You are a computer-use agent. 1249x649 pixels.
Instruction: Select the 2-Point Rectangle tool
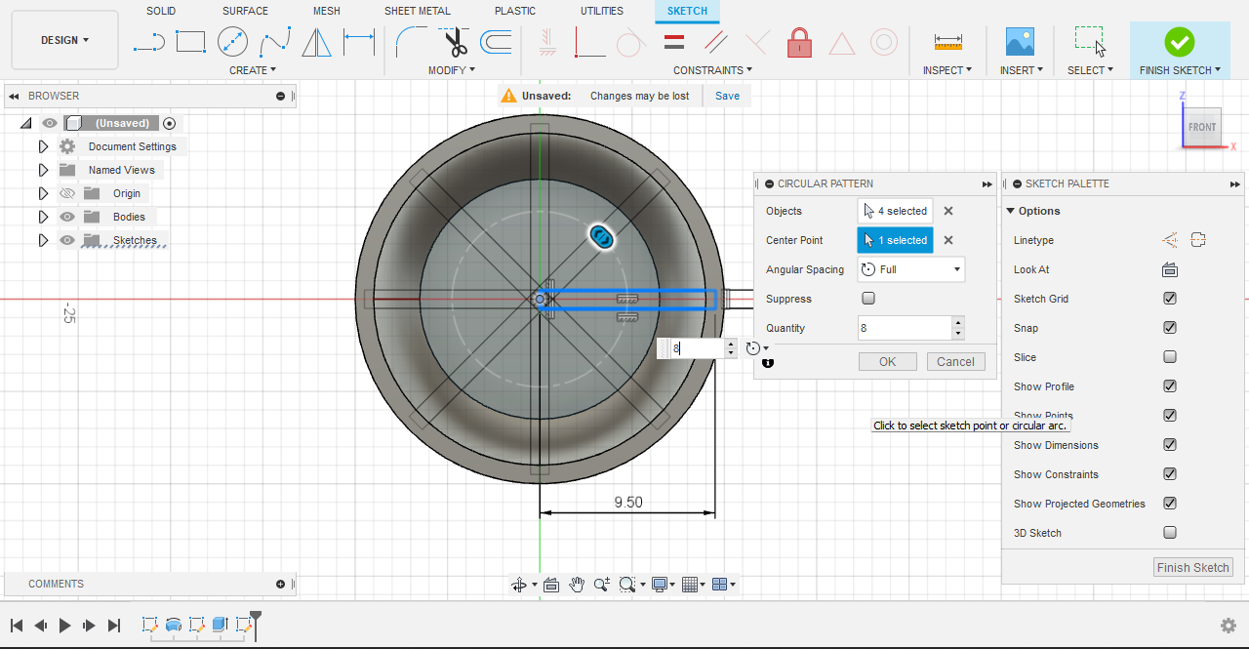coord(190,42)
